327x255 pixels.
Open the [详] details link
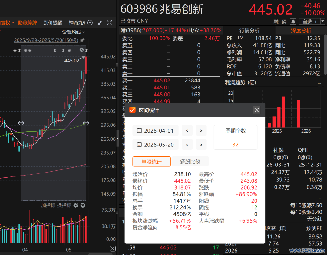[282, 228]
